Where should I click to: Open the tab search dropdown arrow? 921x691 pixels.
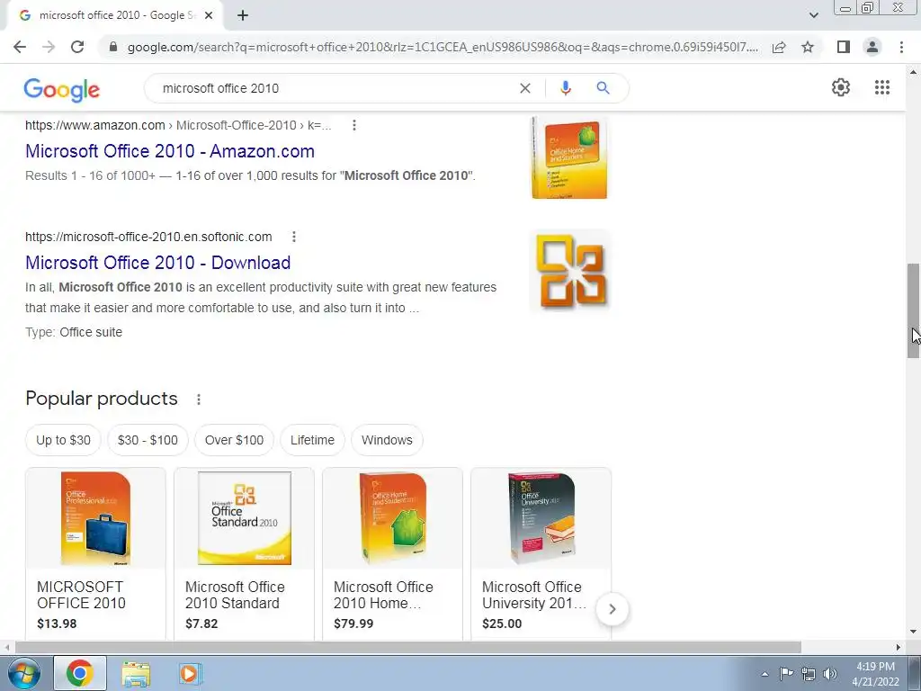(x=813, y=15)
